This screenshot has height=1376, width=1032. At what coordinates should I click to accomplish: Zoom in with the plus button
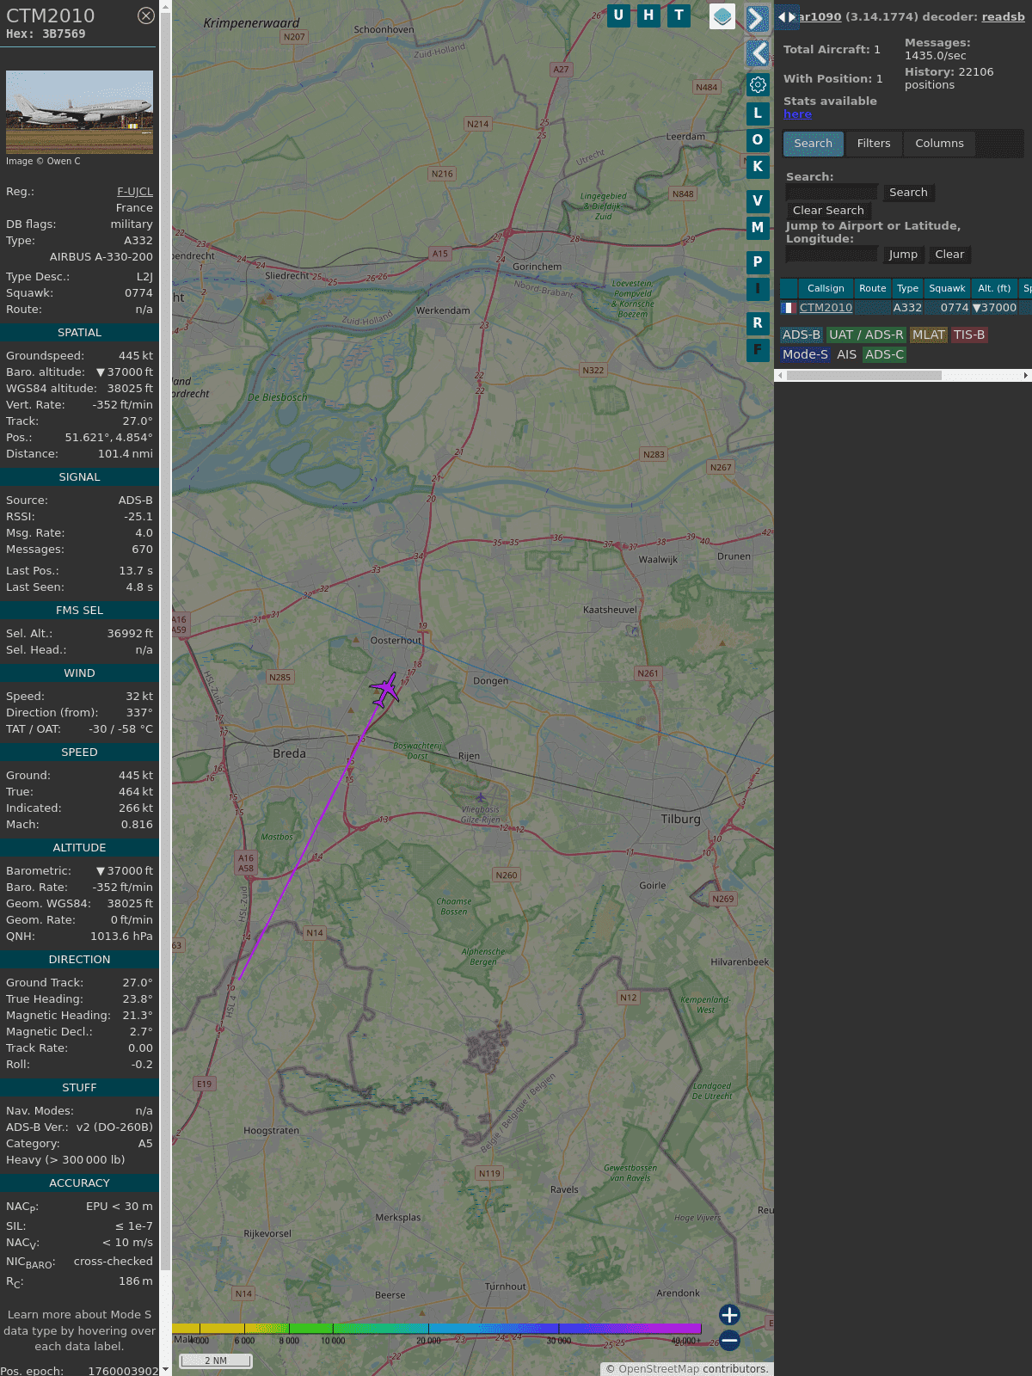click(729, 1315)
